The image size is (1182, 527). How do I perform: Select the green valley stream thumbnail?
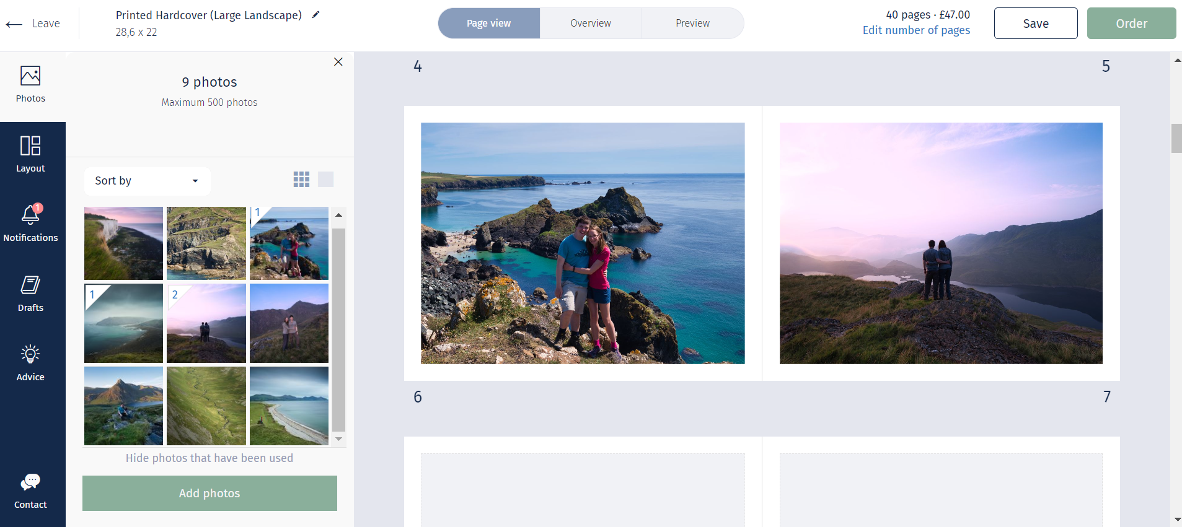pos(206,406)
